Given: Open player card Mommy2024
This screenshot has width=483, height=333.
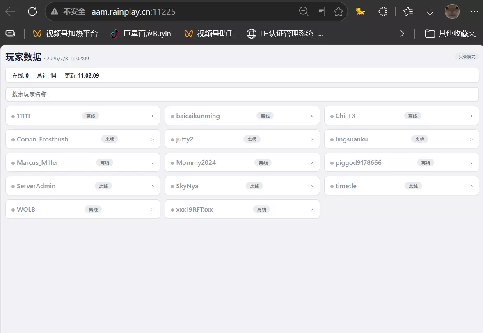Looking at the screenshot, I should click(x=242, y=162).
